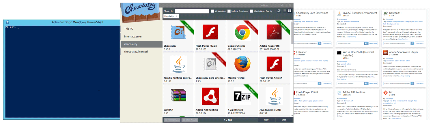The width and height of the screenshot is (433, 126).
Task: Switch to tile grid view icon
Action: 290,11
